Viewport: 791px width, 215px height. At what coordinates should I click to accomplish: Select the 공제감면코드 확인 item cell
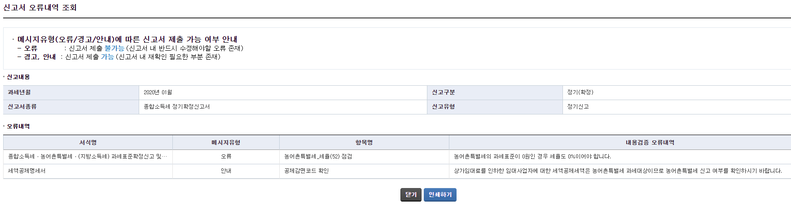pos(306,171)
